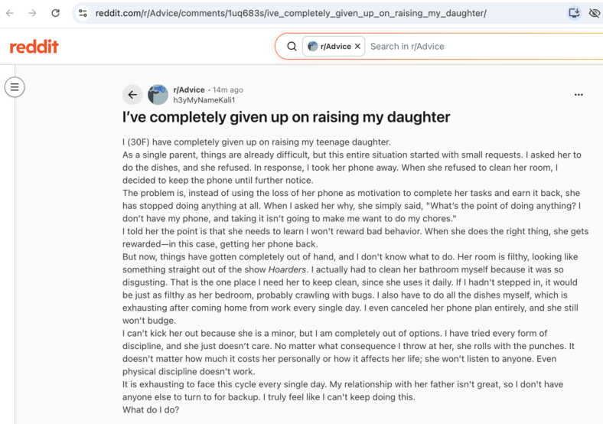
Task: View h3yMyNameKali1 user profile
Action: (x=204, y=100)
